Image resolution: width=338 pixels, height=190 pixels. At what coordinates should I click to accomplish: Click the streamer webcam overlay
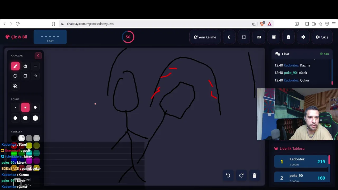pos(297,114)
